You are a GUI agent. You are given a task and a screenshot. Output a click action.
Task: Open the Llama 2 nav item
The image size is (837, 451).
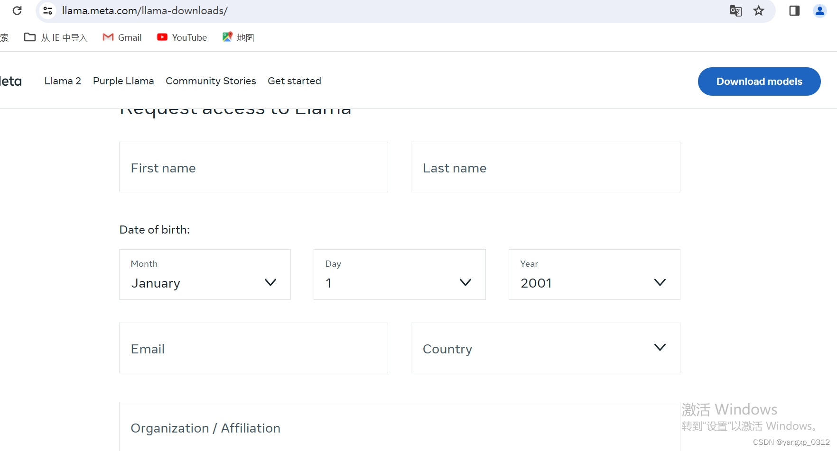click(63, 81)
